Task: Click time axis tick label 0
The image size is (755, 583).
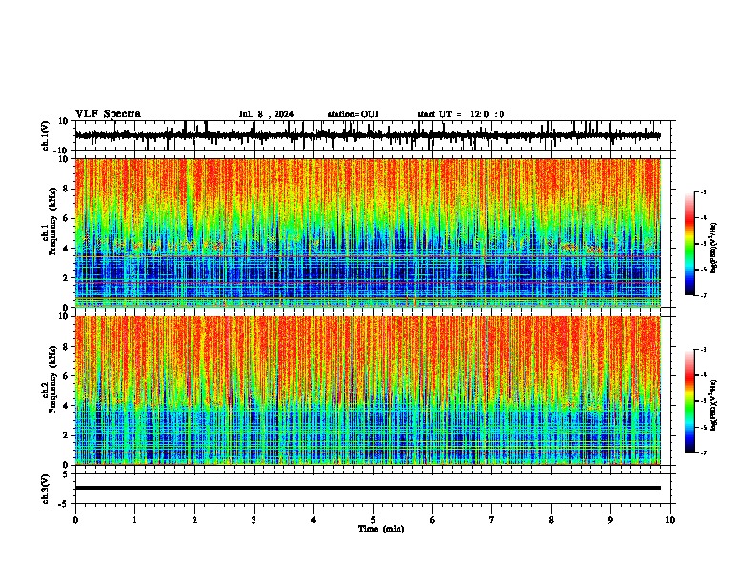Action: [x=75, y=520]
